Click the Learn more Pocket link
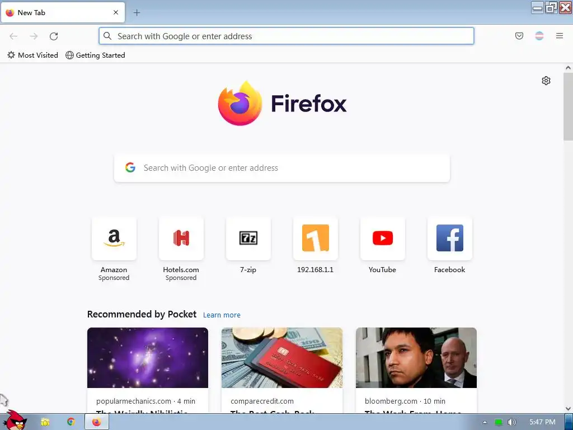The image size is (573, 430). click(x=222, y=315)
